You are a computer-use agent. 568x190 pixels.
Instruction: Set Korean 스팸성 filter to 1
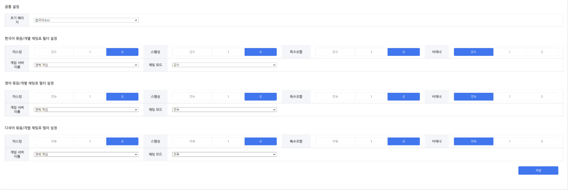coord(228,52)
